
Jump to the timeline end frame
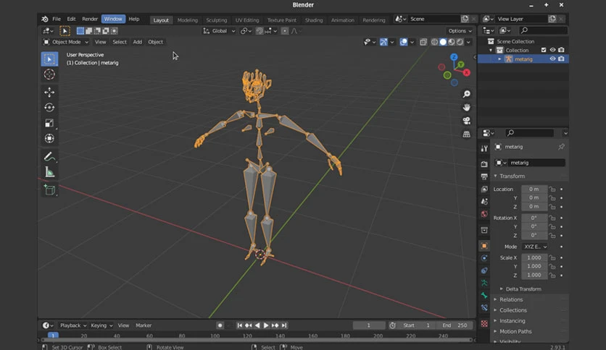point(284,325)
